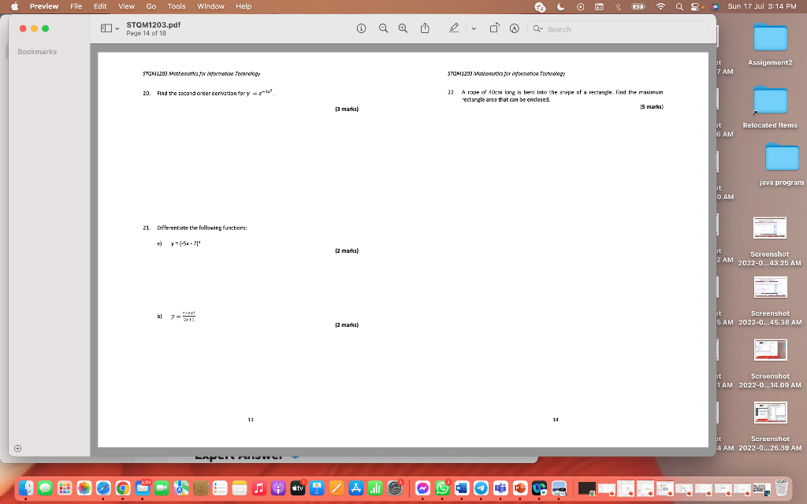Open the Edit menu
The width and height of the screenshot is (807, 504).
100,6
